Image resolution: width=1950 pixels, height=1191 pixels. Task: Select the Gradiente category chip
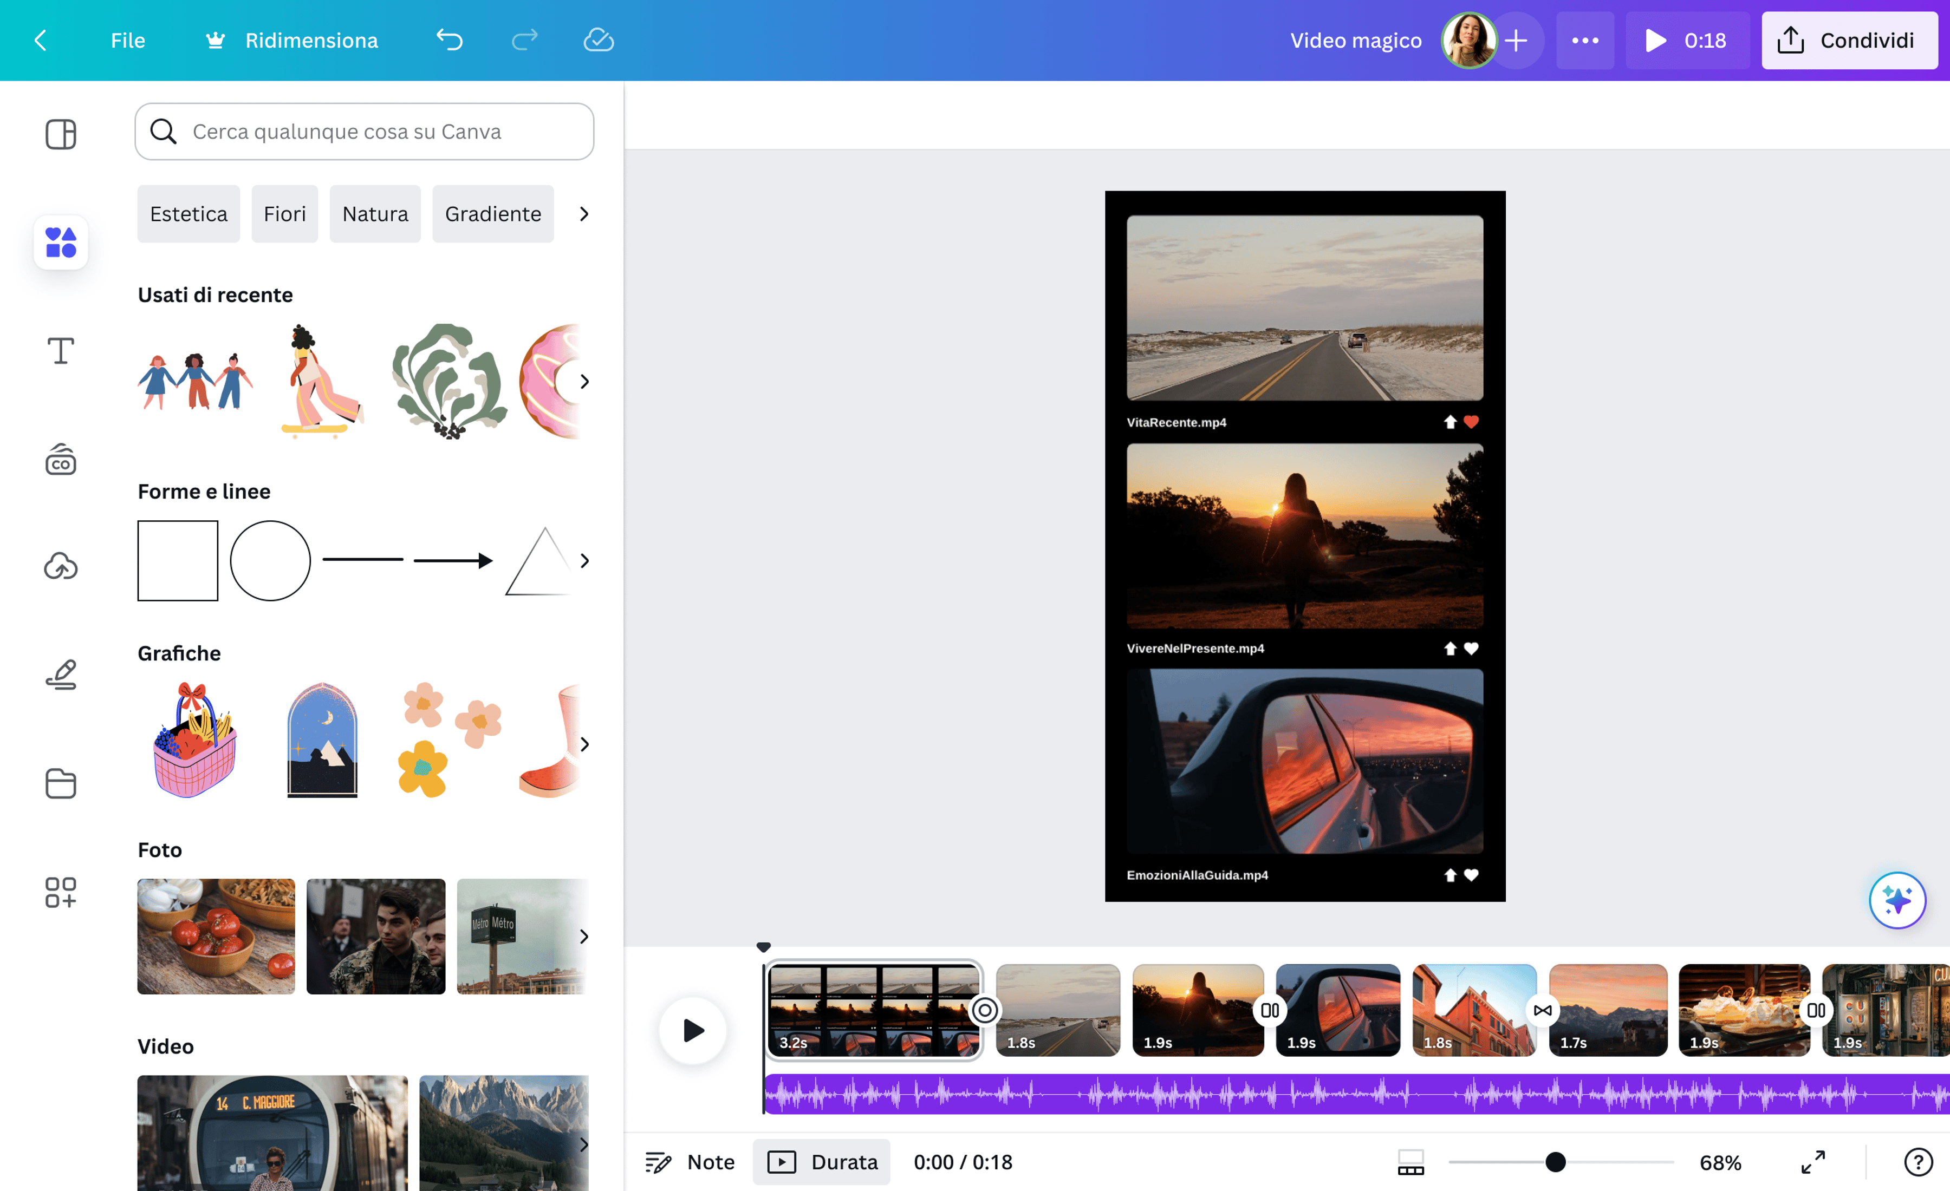click(493, 213)
